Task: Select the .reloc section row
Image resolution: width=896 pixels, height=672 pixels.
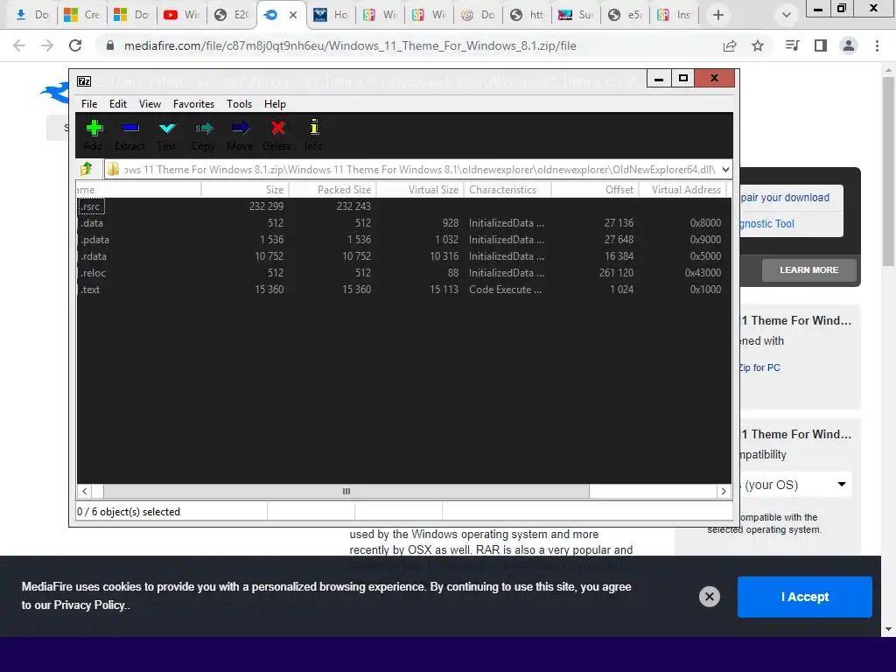Action: (x=403, y=273)
